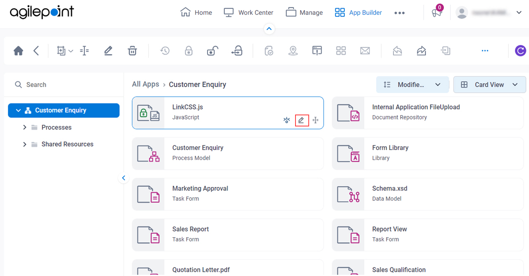
Task: Go back using the toolbar back arrow
Action: pyautogui.click(x=36, y=51)
